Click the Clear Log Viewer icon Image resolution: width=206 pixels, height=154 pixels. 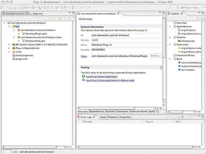click(x=178, y=117)
